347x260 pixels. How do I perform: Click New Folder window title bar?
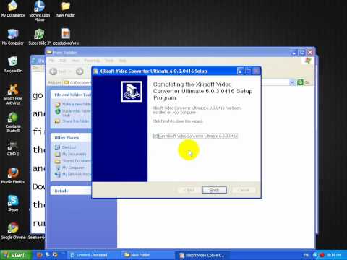click(168, 52)
